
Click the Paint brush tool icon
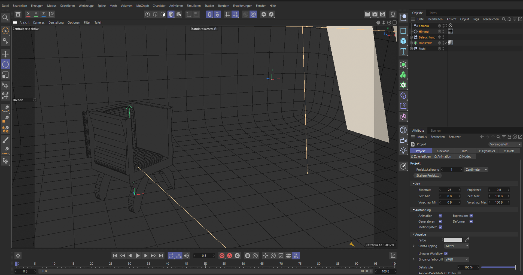[5, 140]
